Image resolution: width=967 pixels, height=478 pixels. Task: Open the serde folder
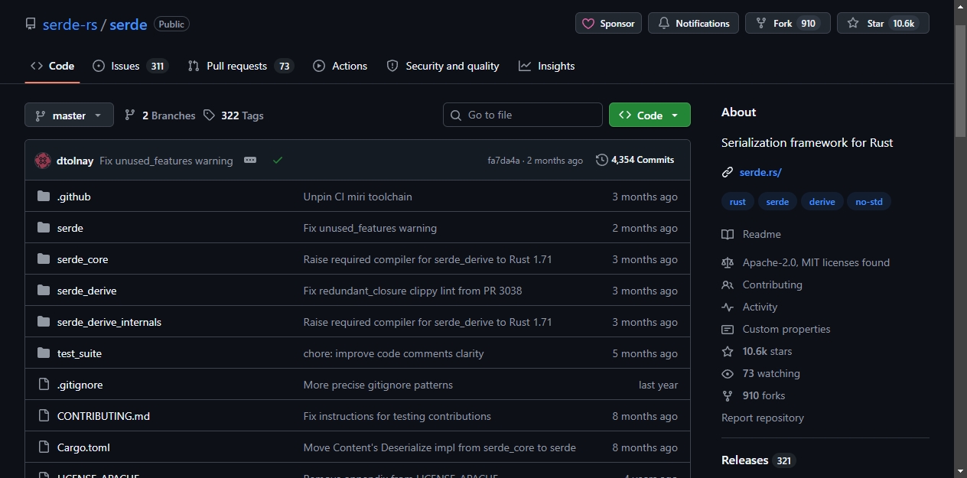70,228
